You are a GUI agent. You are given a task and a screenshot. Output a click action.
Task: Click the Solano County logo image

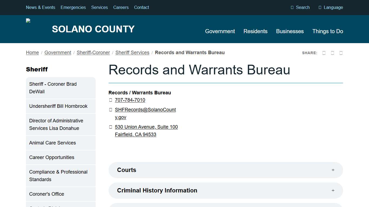tap(28, 20)
